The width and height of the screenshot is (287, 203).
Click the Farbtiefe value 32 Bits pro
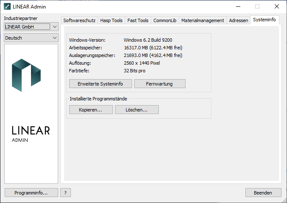click(x=135, y=71)
